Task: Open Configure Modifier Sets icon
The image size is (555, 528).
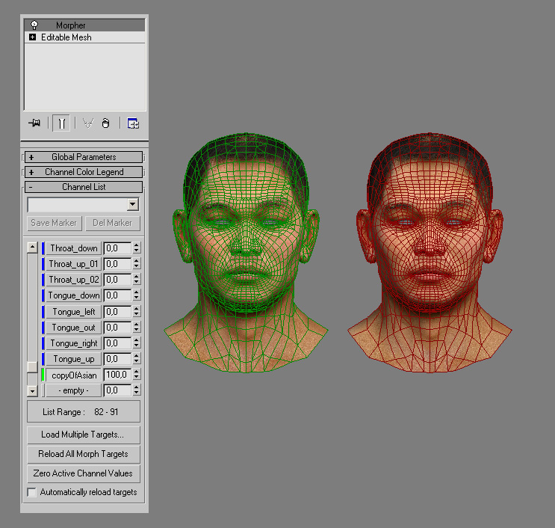Action: [133, 123]
